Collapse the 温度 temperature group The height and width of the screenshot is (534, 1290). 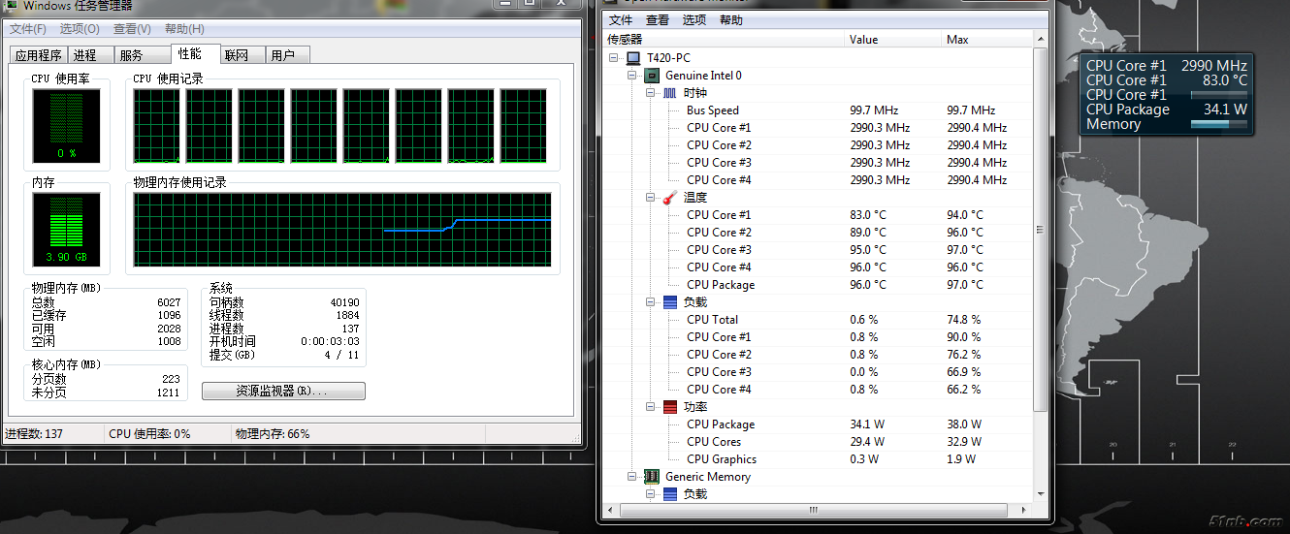[x=651, y=198]
